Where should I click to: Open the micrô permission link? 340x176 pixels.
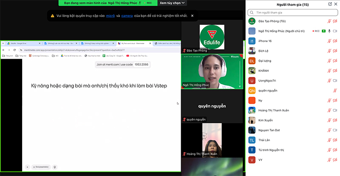click(110, 16)
